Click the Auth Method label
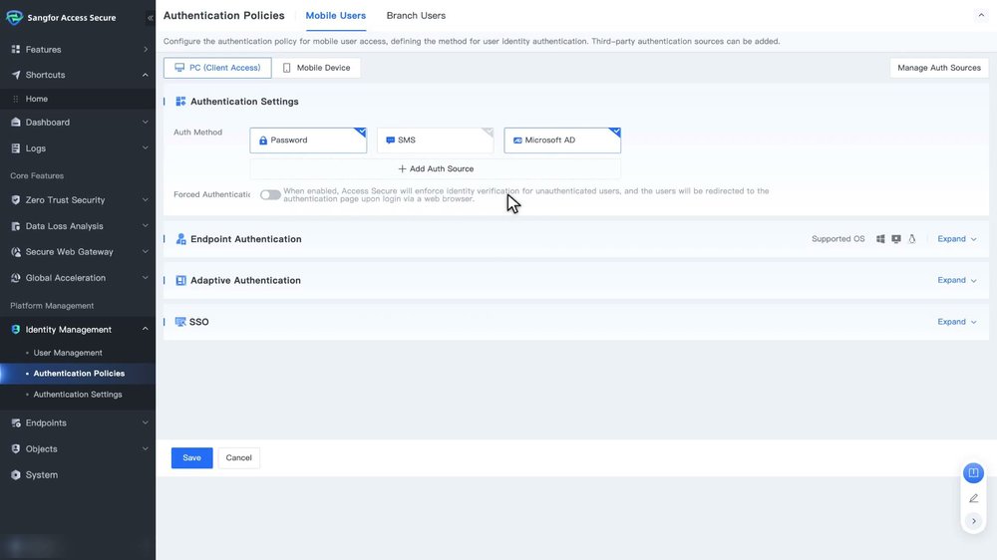The image size is (997, 560). point(197,133)
